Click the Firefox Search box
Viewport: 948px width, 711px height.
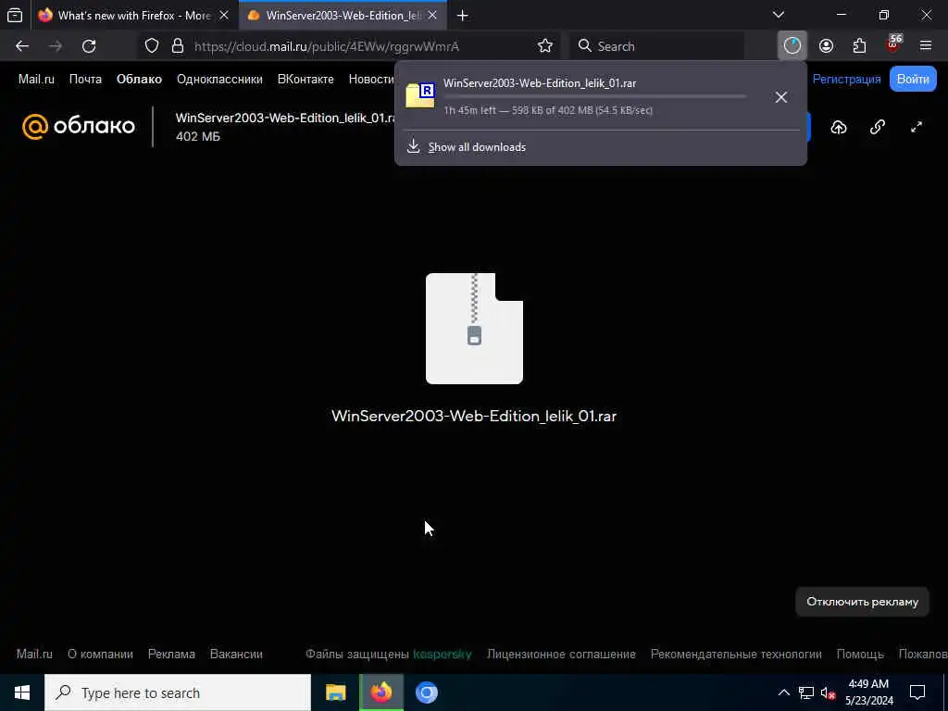click(x=657, y=46)
